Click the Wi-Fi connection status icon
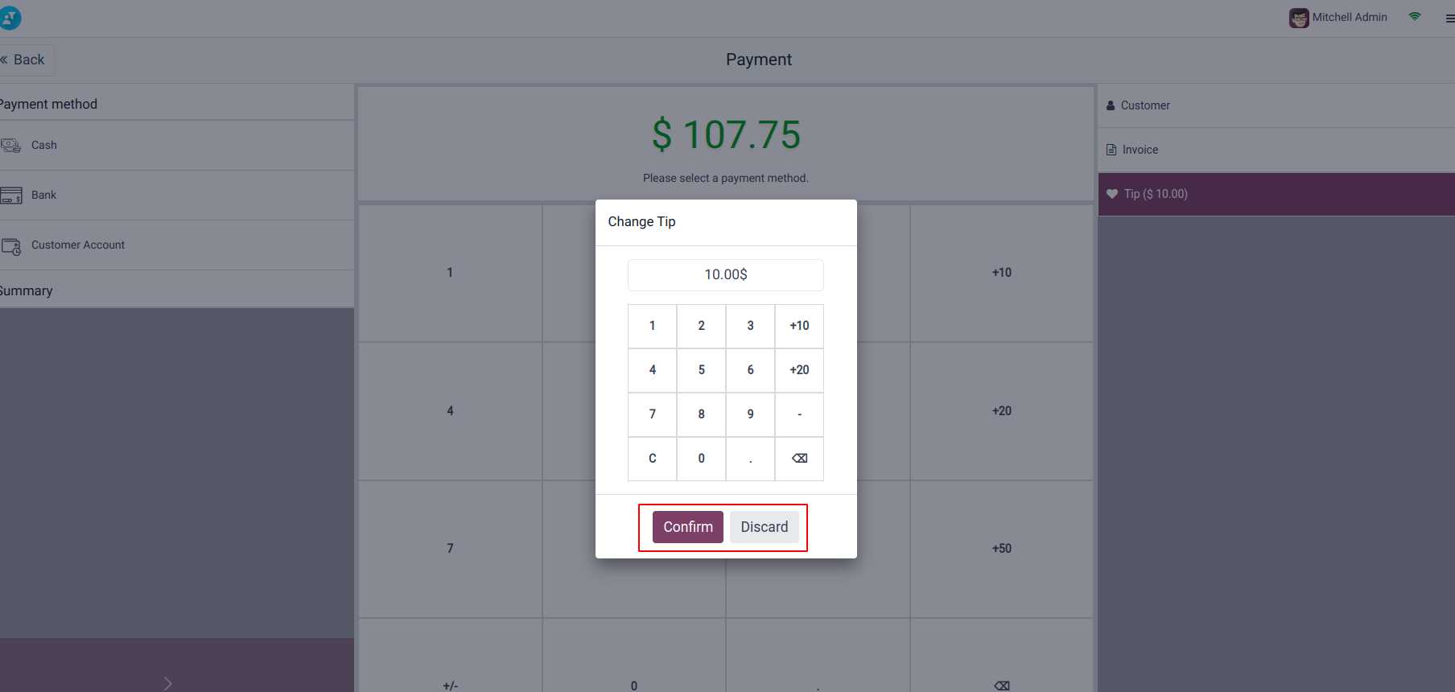This screenshot has width=1455, height=692. 1415,17
